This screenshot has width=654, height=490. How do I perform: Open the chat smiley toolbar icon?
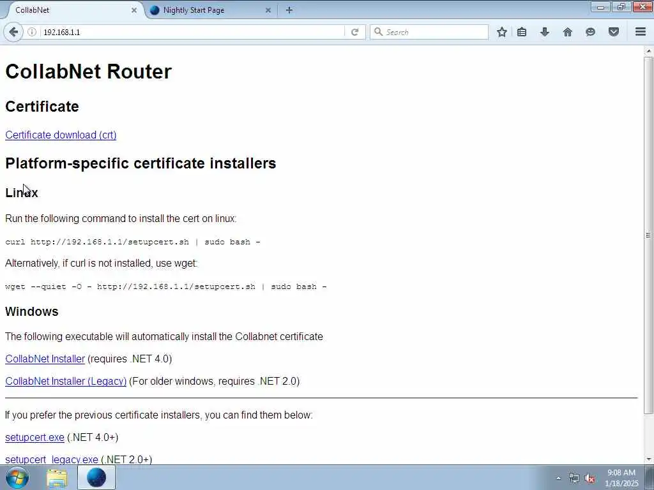point(590,32)
